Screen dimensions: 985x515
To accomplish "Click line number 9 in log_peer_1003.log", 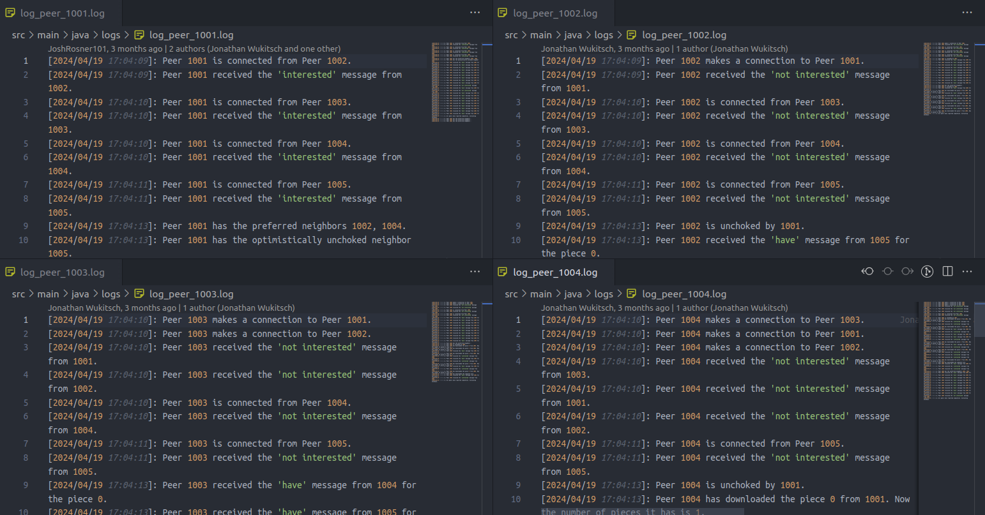I will coord(26,485).
